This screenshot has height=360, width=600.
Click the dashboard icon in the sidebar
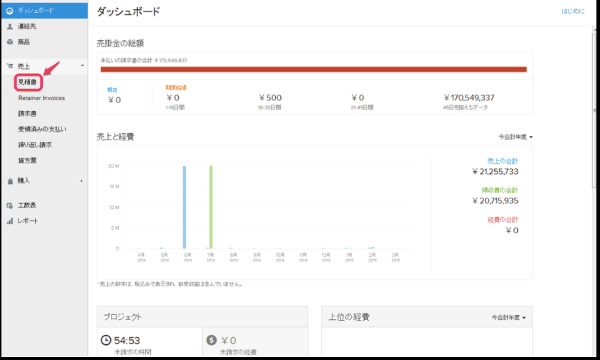click(10, 11)
